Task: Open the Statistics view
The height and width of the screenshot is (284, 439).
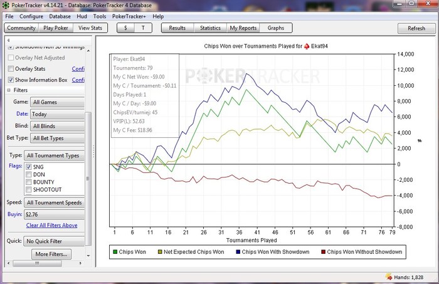Action: (x=210, y=28)
